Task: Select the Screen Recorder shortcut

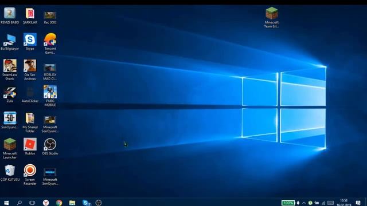Action: tap(30, 175)
